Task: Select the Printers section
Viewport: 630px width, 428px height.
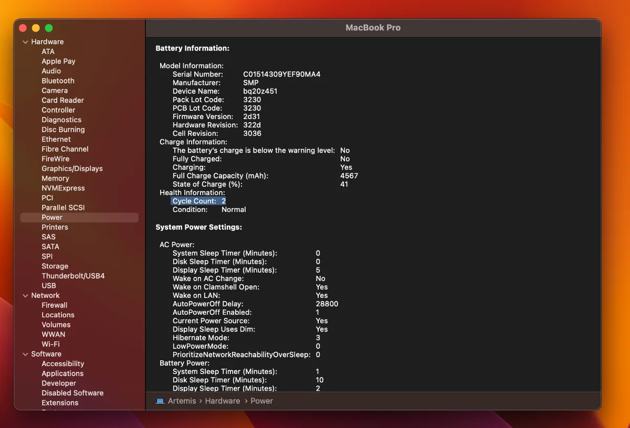Action: pyautogui.click(x=55, y=227)
